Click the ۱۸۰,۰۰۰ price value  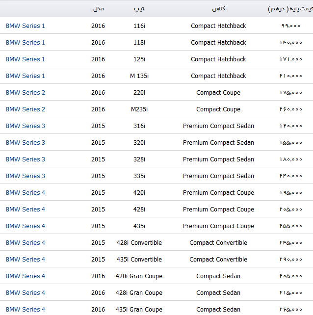291,159
